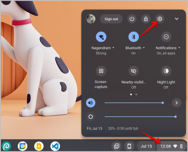This screenshot has width=188, height=152.
Task: Open Google Keep from the shelf
Action: [x=39, y=146]
